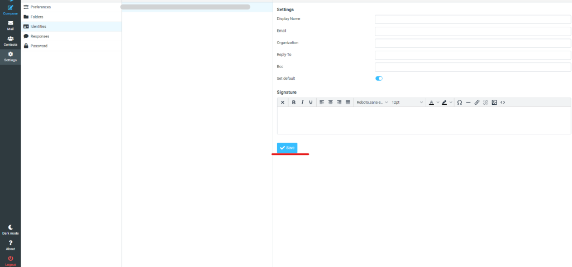Click the Bold formatting icon
The width and height of the screenshot is (572, 267).
coord(294,103)
